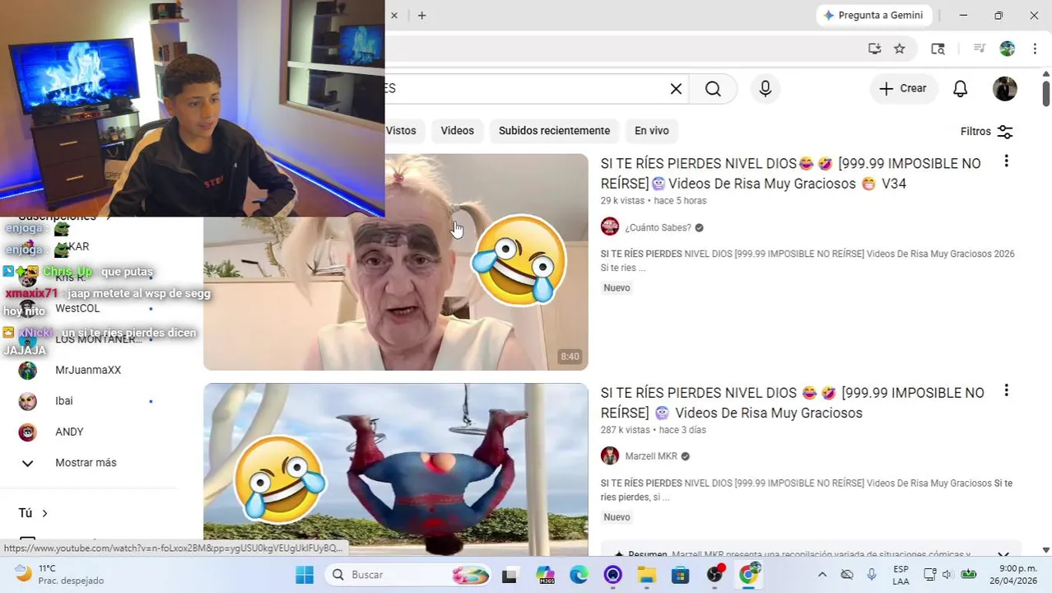1052x593 pixels.
Task: Click the taskbar microphone tray icon
Action: point(872,575)
